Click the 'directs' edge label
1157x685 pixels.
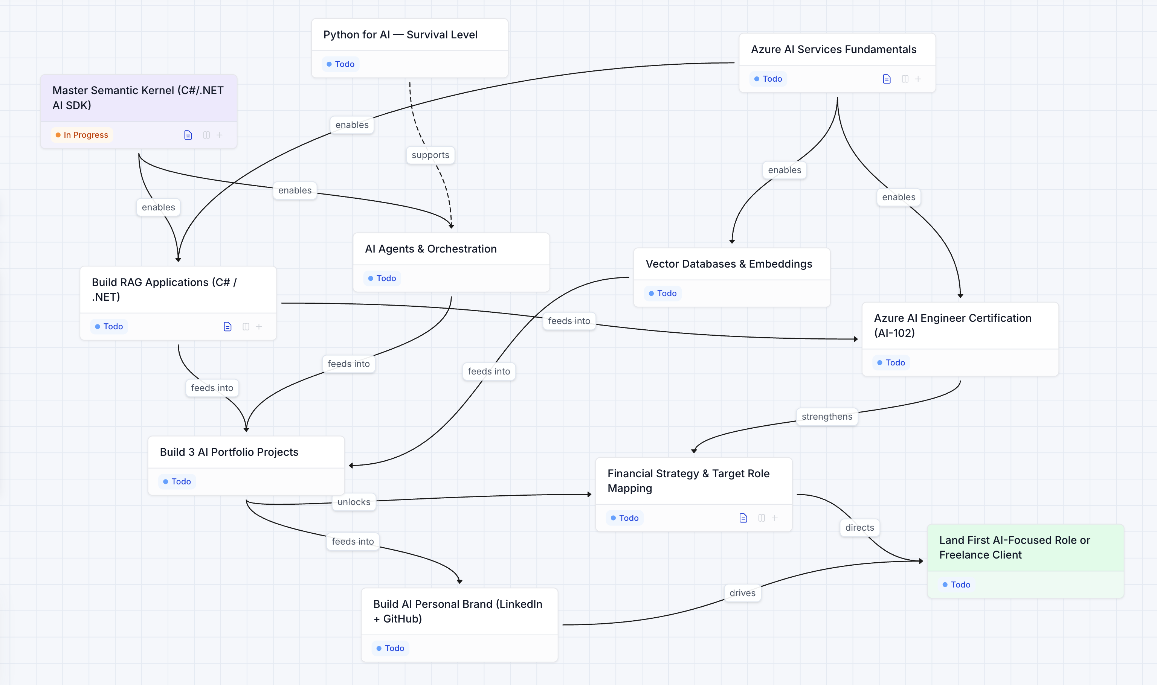tap(859, 528)
